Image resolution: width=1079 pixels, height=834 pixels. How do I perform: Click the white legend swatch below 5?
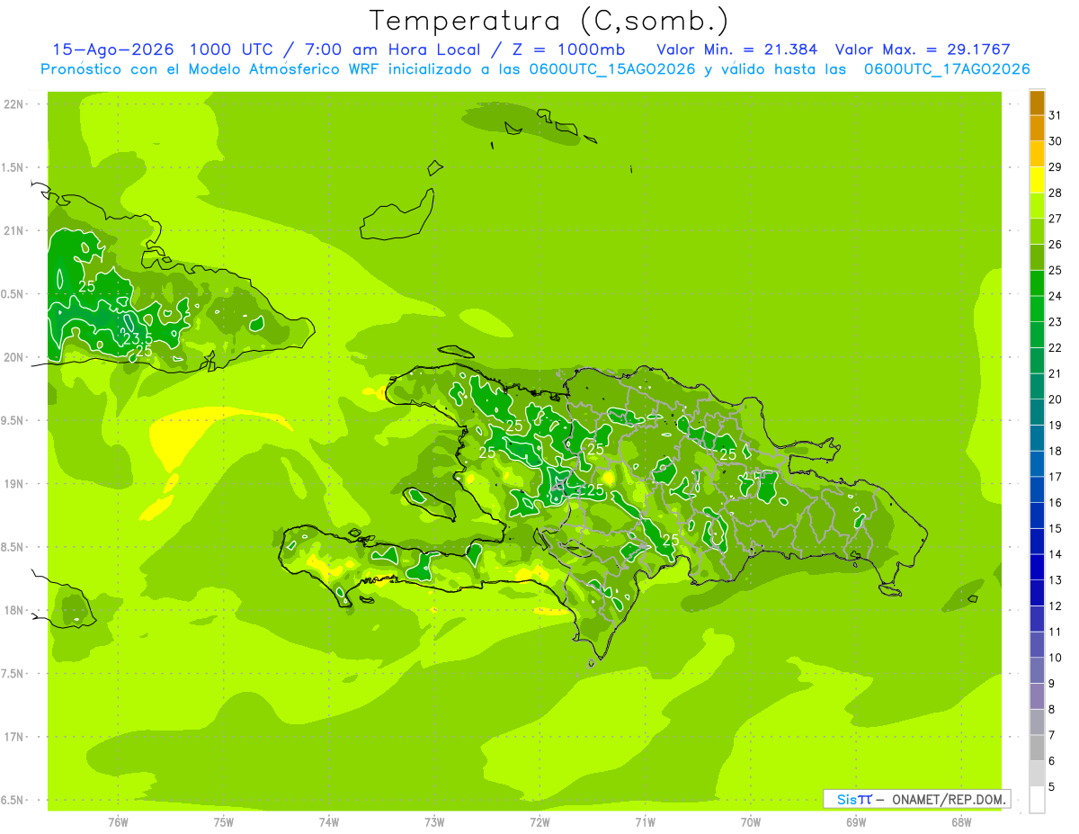pos(1037,800)
